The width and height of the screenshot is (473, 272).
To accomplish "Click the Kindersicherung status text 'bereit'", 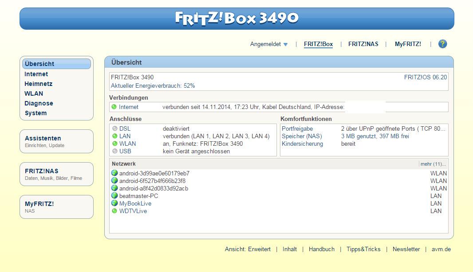I will coord(348,144).
